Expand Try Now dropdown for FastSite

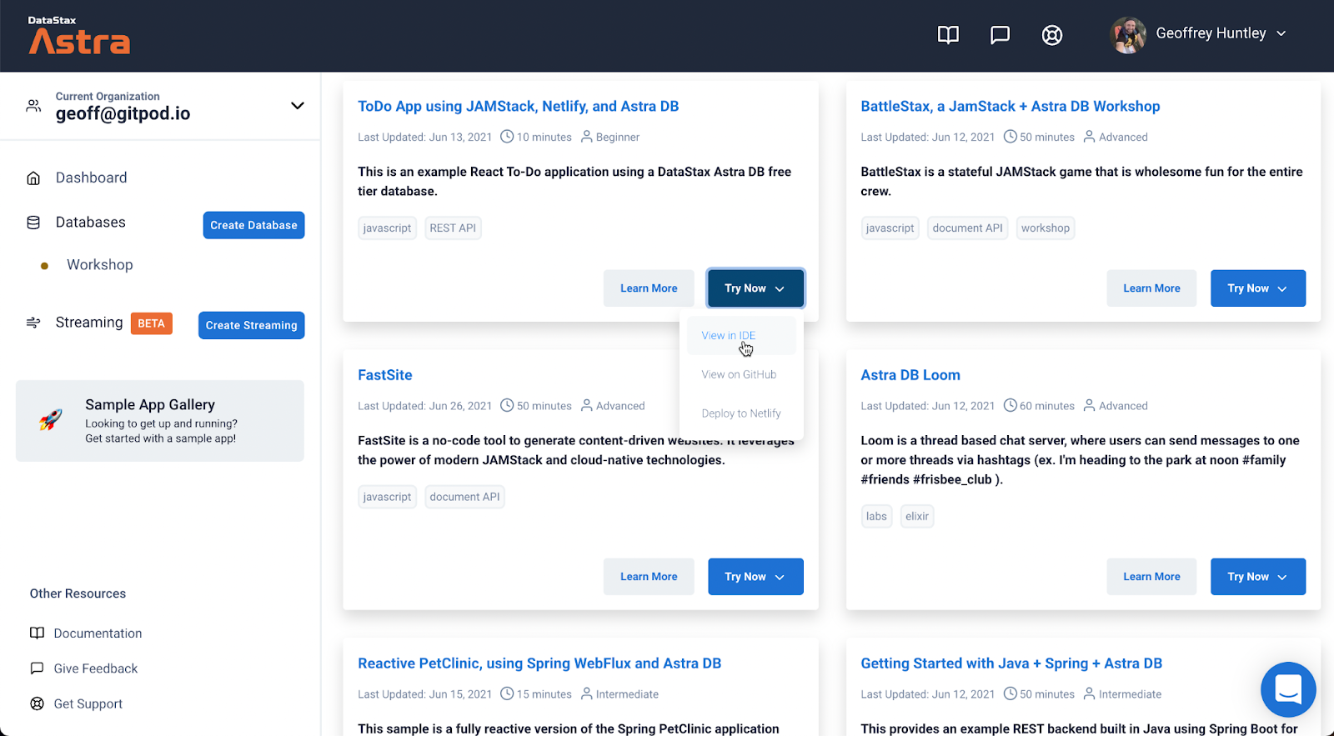point(755,577)
